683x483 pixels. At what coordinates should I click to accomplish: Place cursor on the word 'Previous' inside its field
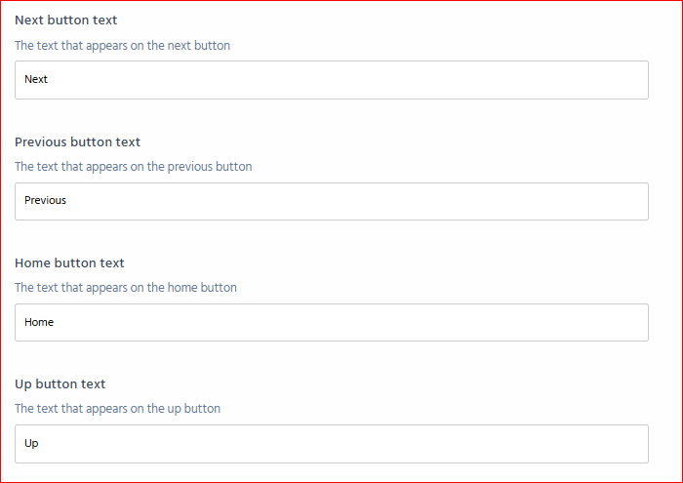[45, 200]
